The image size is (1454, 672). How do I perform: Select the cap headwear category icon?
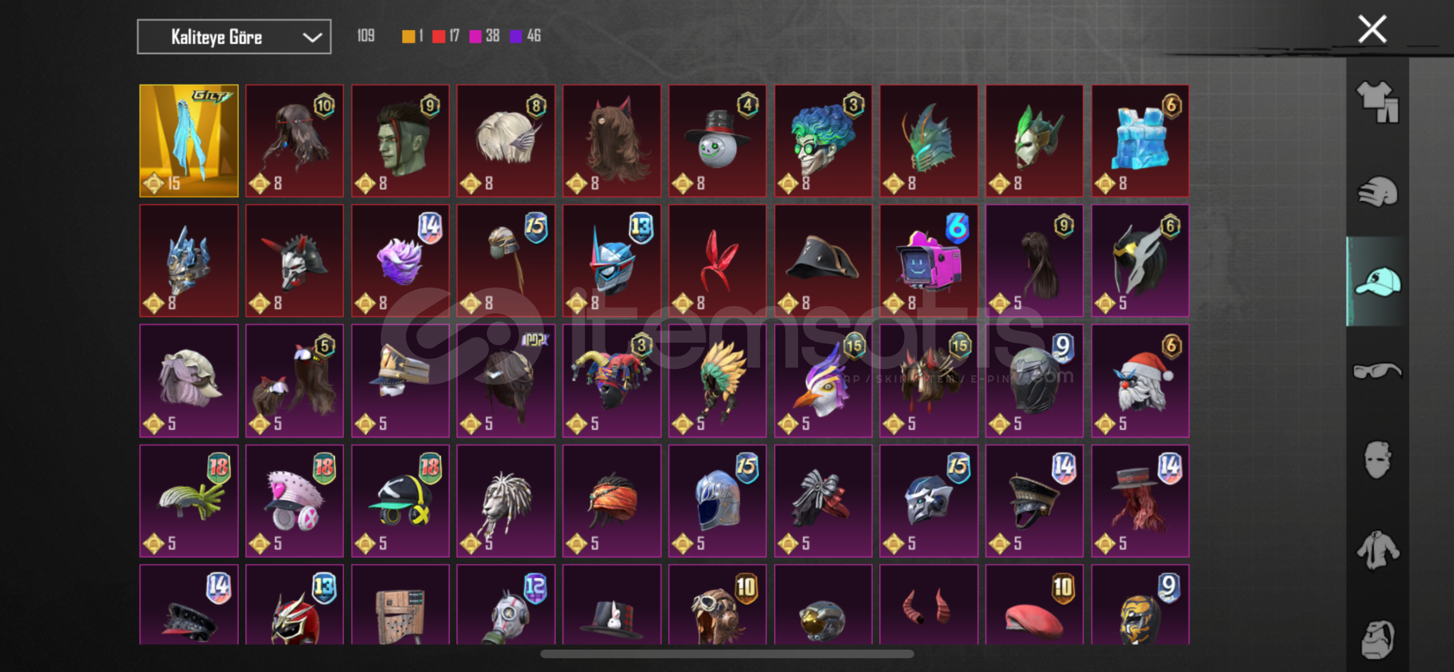coord(1377,281)
